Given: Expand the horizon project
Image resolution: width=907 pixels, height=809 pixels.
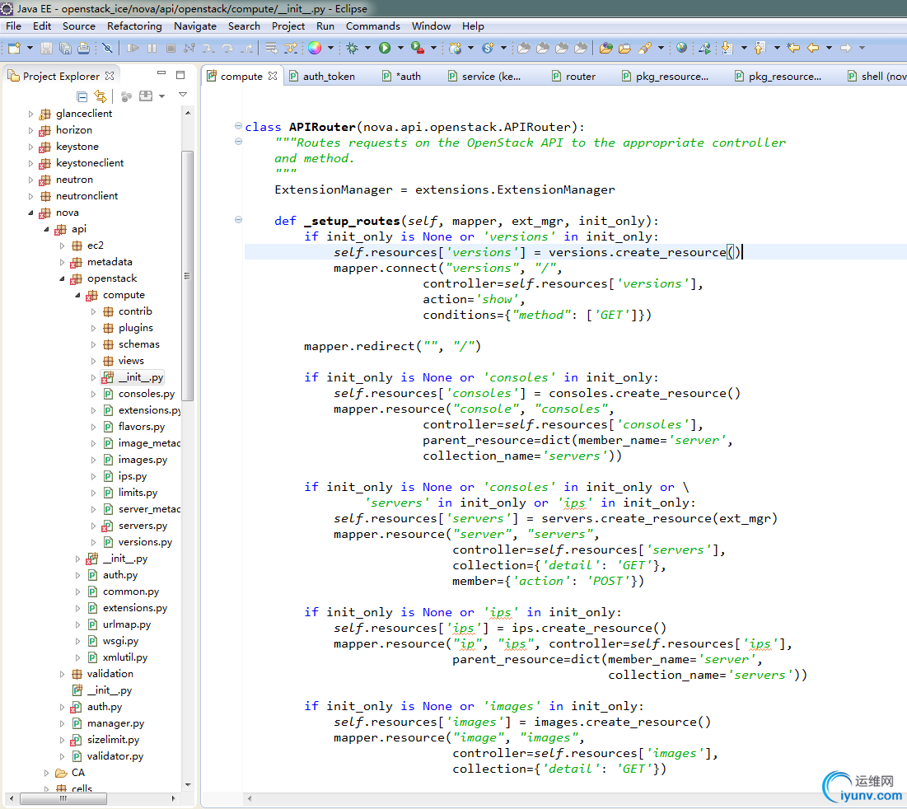Looking at the screenshot, I should pyautogui.click(x=30, y=130).
